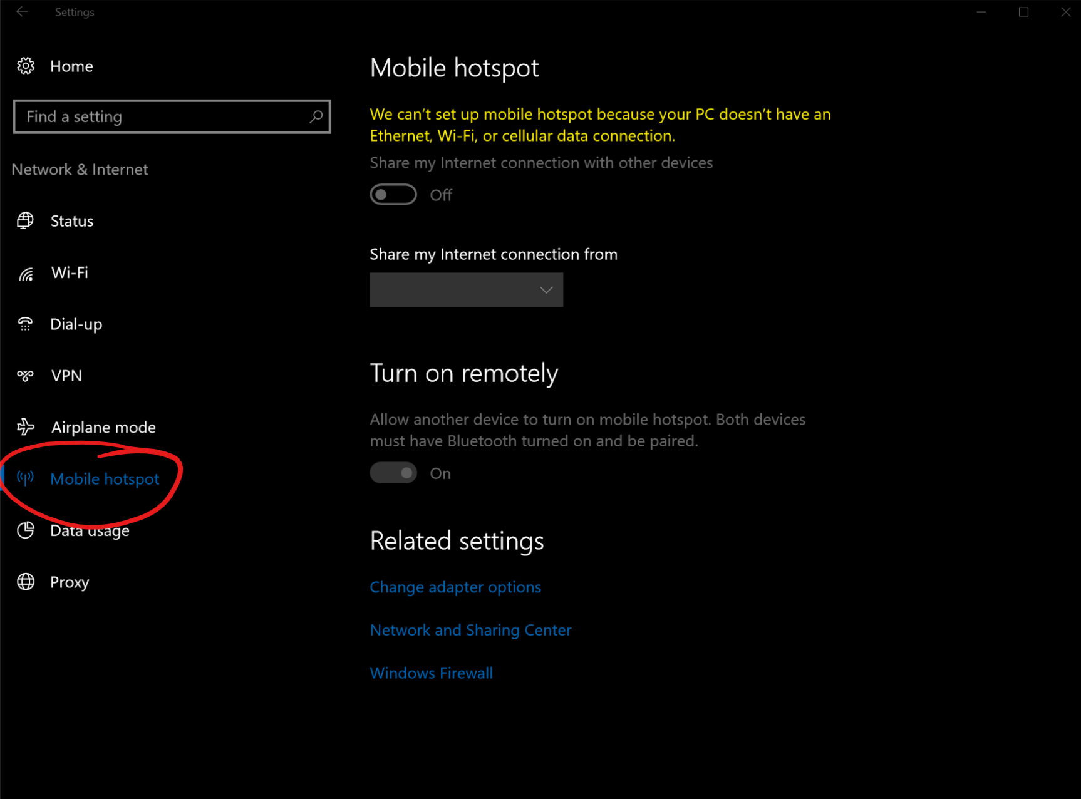Open Share my Internet connection from dropdown
This screenshot has height=799, width=1081.
(x=466, y=290)
